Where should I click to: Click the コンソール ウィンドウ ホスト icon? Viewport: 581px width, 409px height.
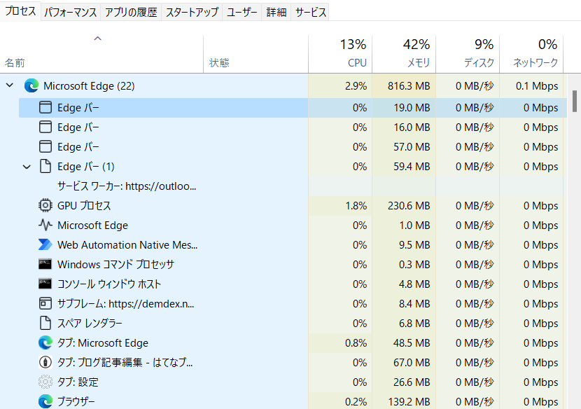click(45, 284)
